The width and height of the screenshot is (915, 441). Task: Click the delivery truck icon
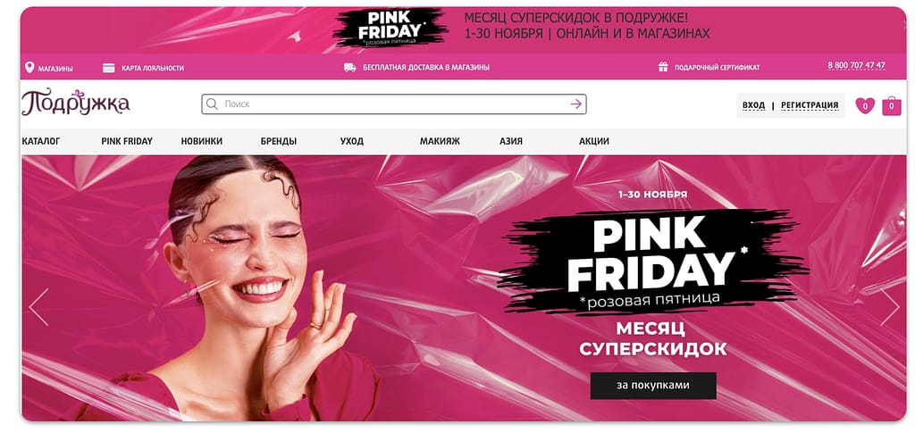click(349, 67)
